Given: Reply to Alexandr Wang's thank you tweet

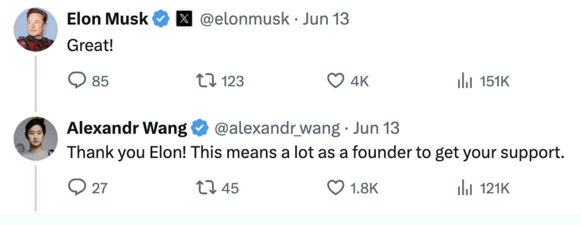Looking at the screenshot, I should tap(76, 188).
